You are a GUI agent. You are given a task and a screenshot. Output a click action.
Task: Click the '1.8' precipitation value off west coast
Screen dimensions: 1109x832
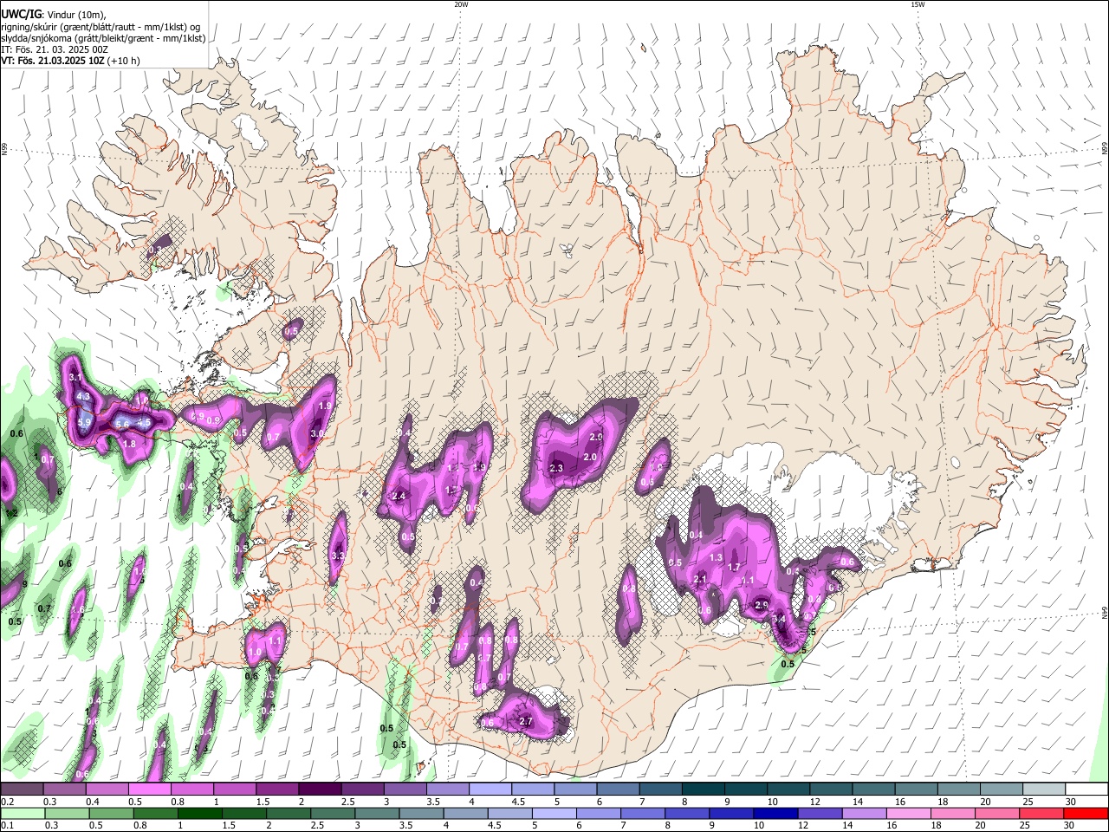click(129, 444)
